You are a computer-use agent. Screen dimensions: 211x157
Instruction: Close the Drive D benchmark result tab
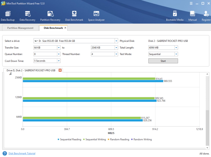point(60,70)
